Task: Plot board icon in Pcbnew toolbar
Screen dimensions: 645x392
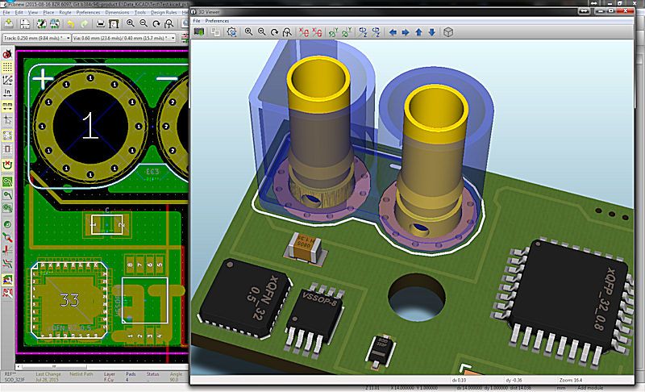Action: (114, 24)
